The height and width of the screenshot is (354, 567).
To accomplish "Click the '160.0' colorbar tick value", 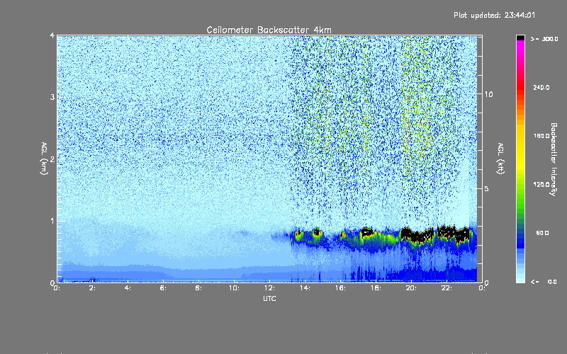I will coord(541,136).
